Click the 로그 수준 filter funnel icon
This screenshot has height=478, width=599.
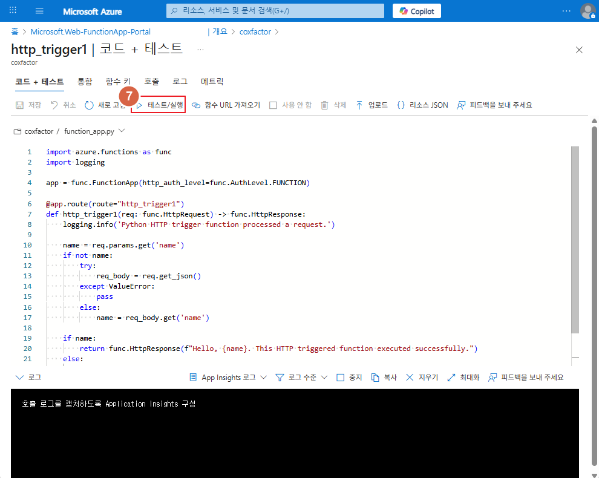click(280, 378)
